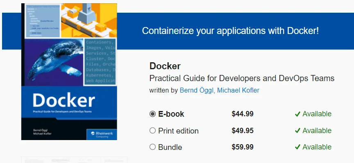Image resolution: width=354 pixels, height=163 pixels.
Task: Click the checkmark icon for Print edition availability
Action: 297,131
